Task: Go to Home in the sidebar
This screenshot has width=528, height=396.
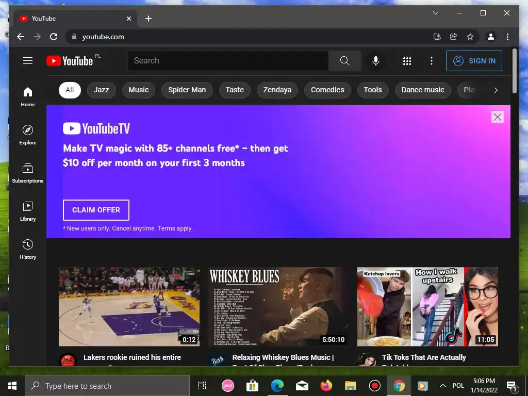Action: tap(28, 96)
